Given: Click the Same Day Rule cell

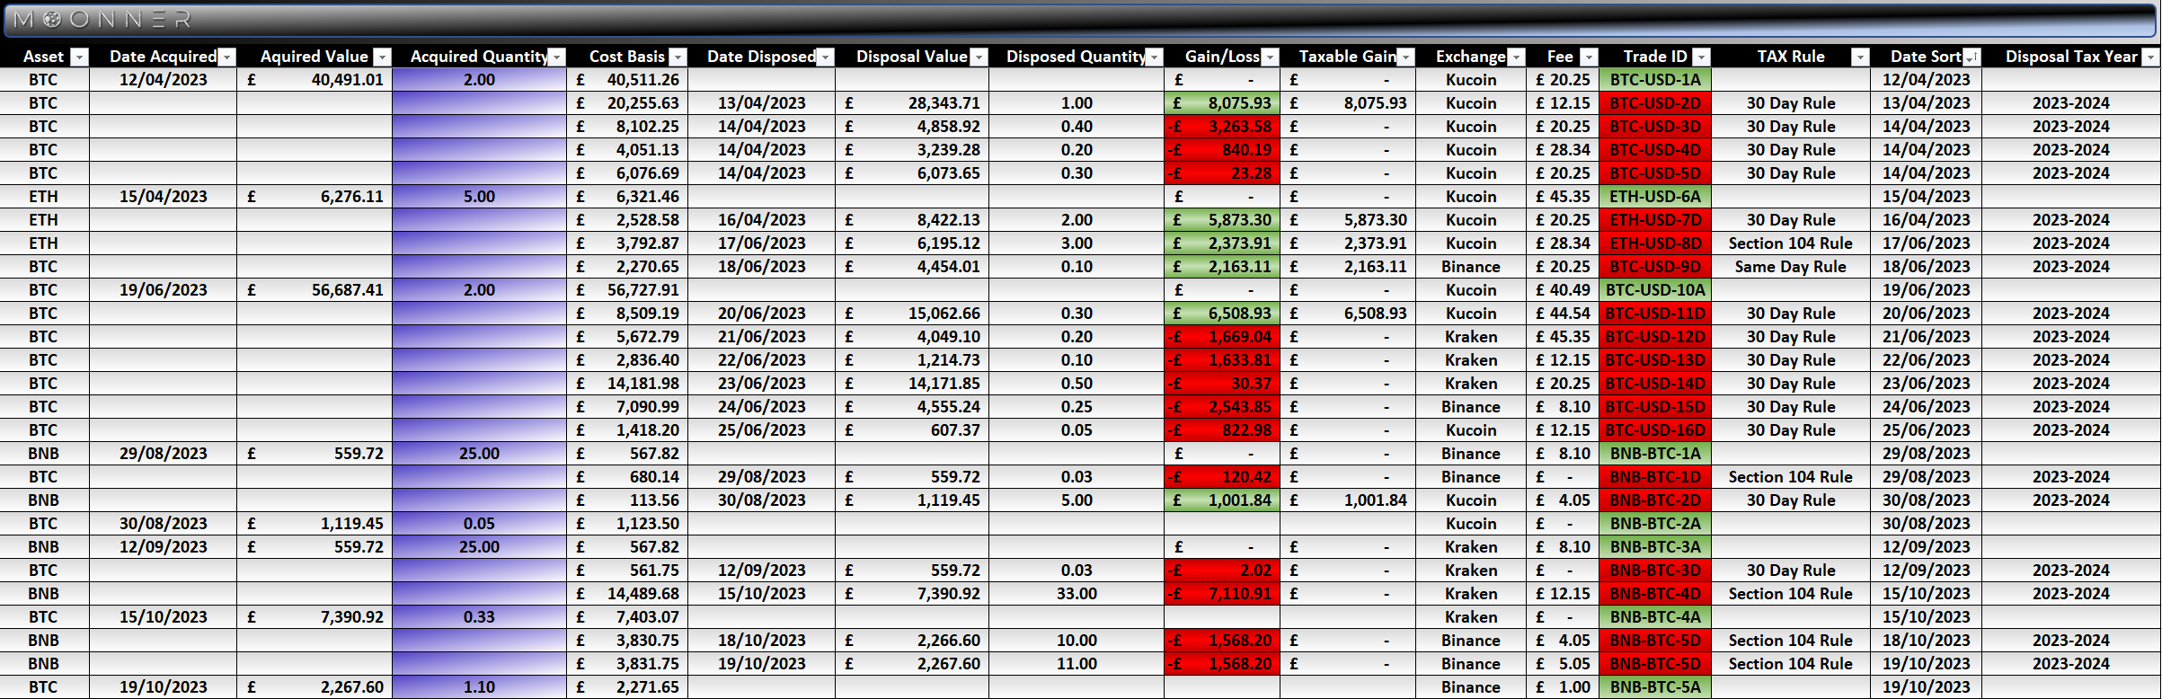Looking at the screenshot, I should [1790, 267].
